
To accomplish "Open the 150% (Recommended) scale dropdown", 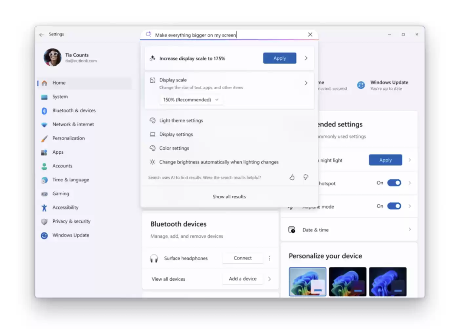I will (191, 100).
